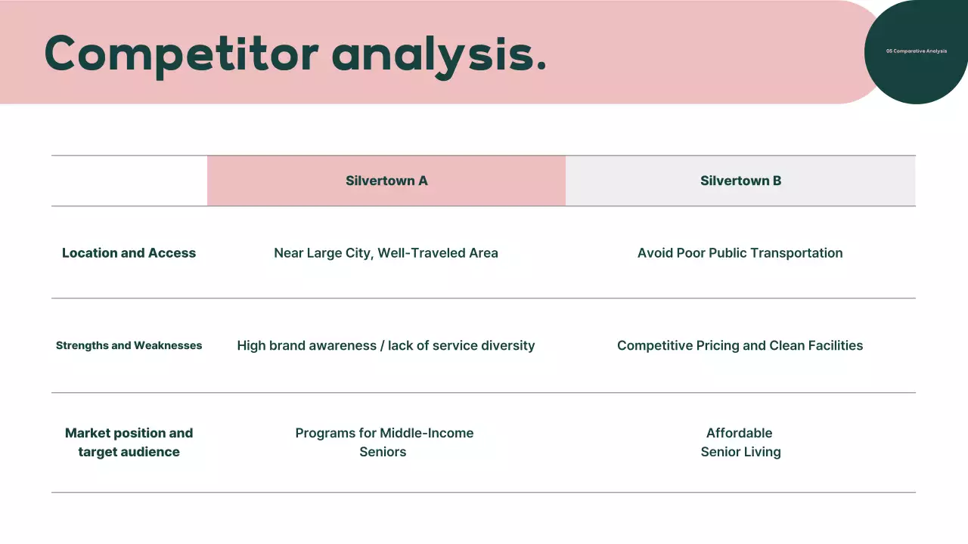Select the "05 Comparative Analysis" circle label
Image resolution: width=968 pixels, height=544 pixels.
[916, 51]
